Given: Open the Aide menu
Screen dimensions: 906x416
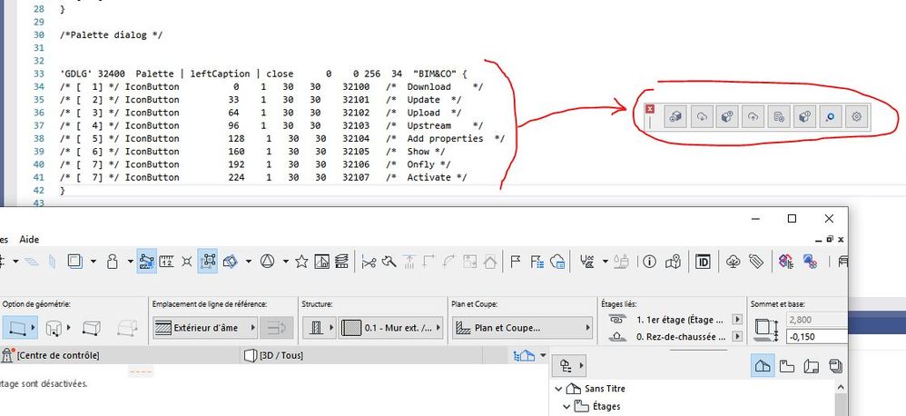Looking at the screenshot, I should (x=29, y=239).
